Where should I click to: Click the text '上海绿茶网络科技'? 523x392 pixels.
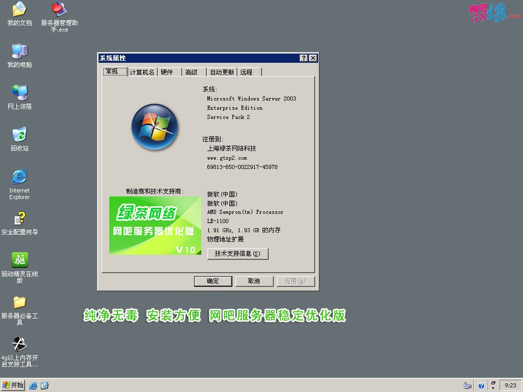(x=231, y=149)
